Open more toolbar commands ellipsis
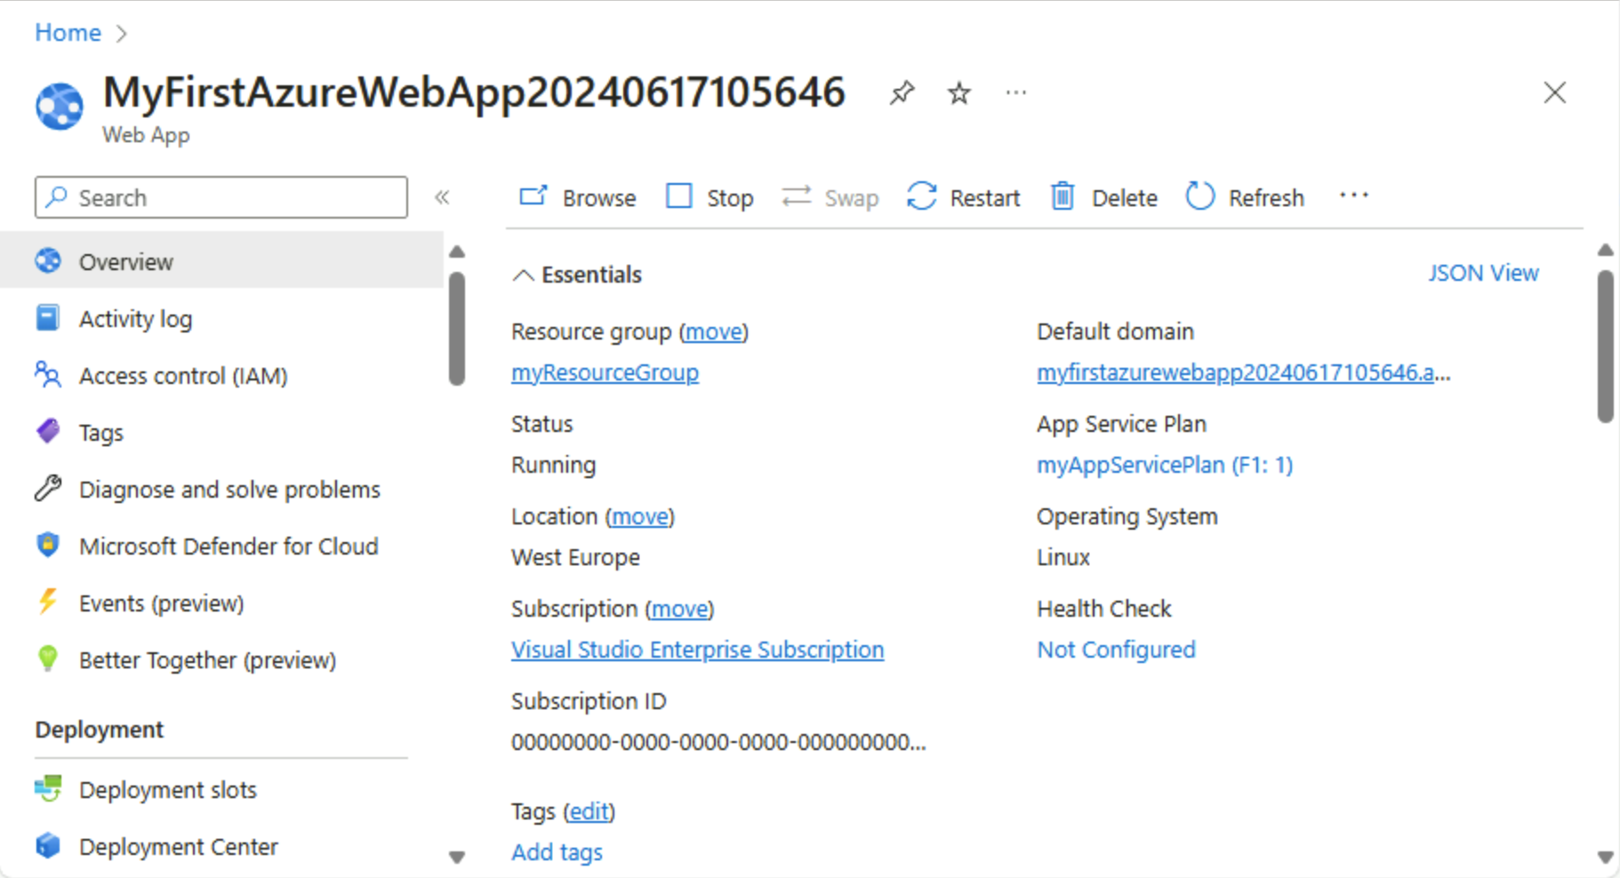 [x=1353, y=196]
